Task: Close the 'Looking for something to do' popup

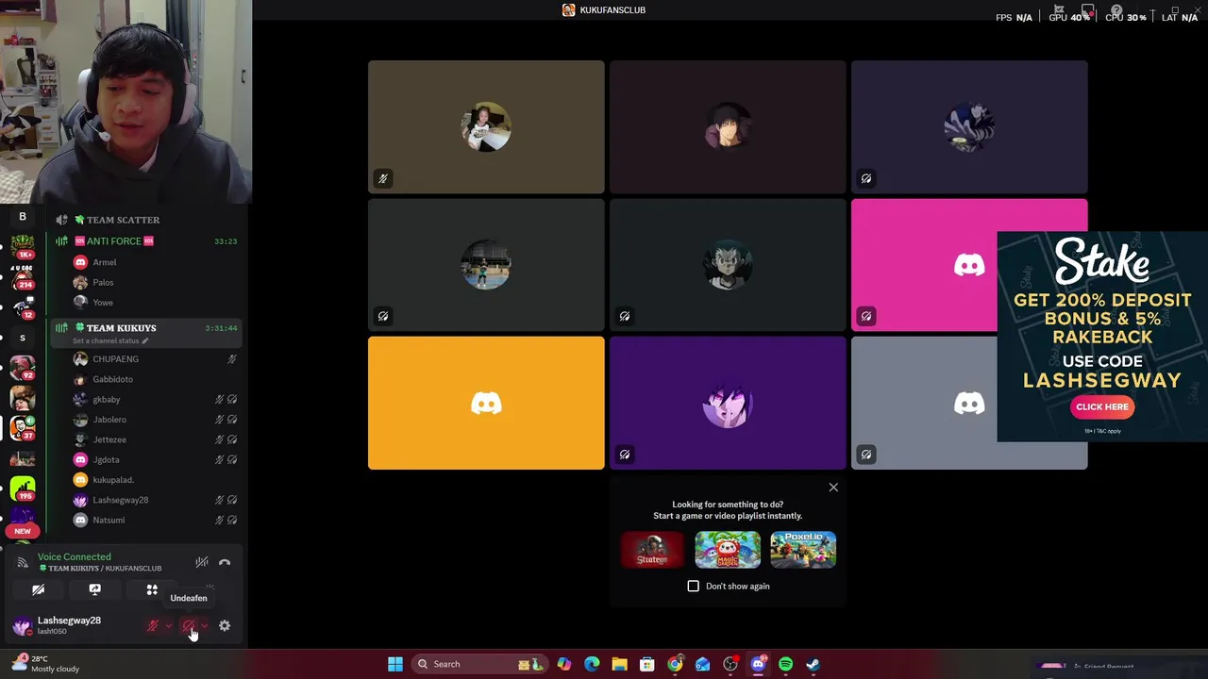Action: [x=833, y=488]
